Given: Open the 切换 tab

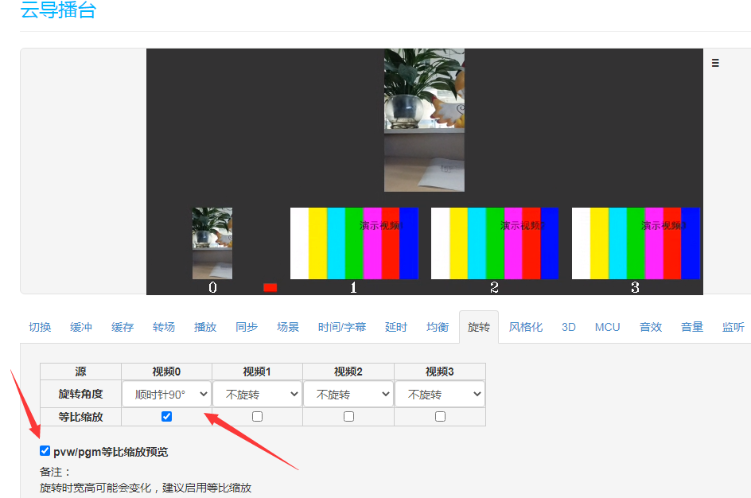Looking at the screenshot, I should pyautogui.click(x=40, y=327).
